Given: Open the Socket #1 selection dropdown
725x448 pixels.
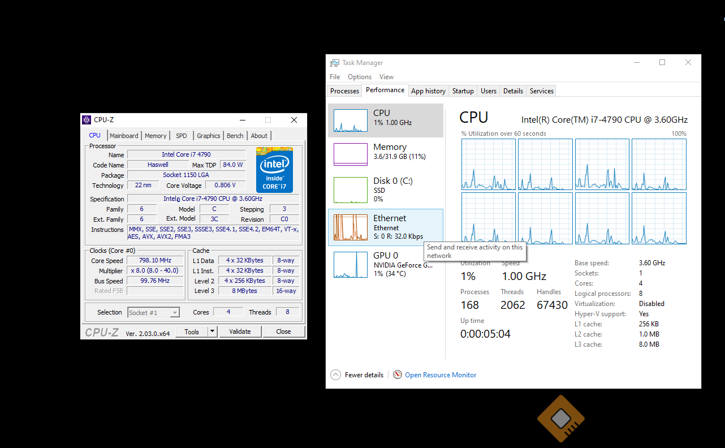Looking at the screenshot, I should (153, 312).
